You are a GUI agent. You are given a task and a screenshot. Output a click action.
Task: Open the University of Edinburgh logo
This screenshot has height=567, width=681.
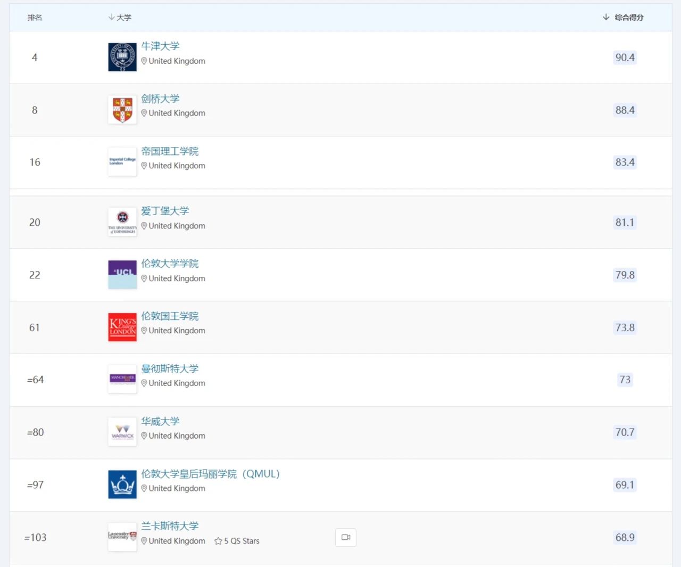point(122,222)
